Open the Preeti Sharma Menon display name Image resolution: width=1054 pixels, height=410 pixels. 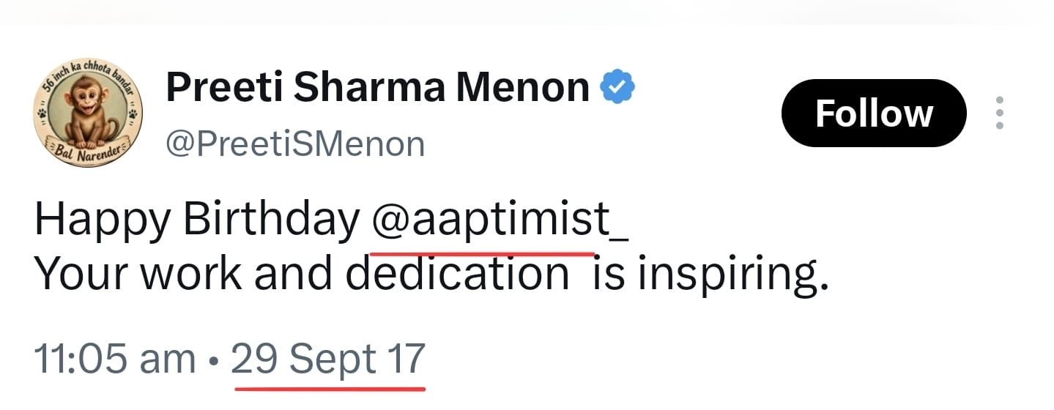pos(378,88)
